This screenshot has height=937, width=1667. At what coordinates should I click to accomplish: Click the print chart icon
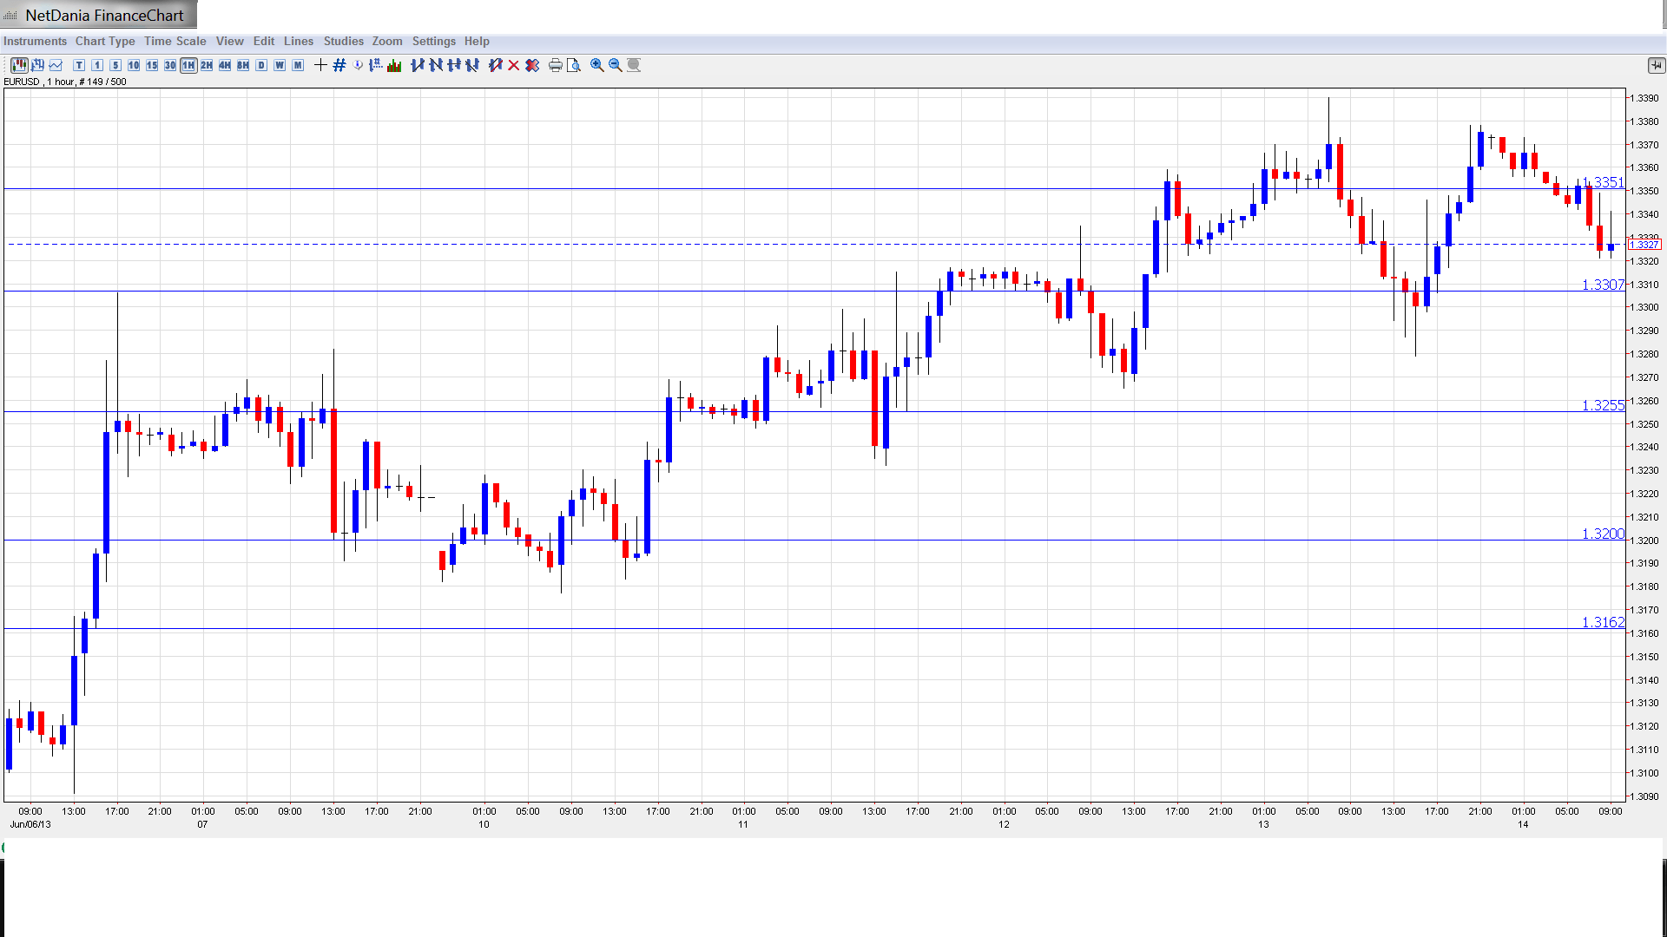pos(555,65)
